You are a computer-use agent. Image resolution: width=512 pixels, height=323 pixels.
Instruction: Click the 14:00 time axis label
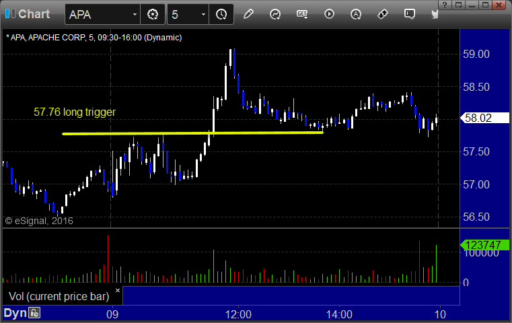coord(339,314)
